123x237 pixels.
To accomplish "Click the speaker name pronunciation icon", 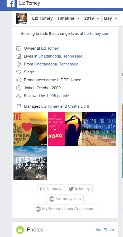I will [x=18, y=80].
